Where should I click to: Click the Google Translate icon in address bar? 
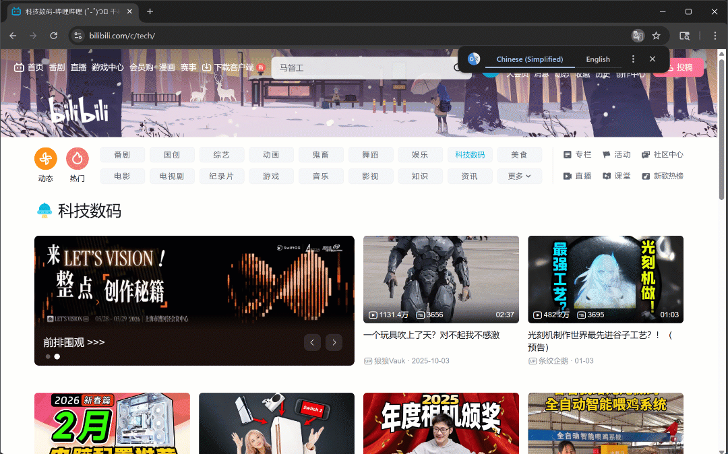(638, 35)
